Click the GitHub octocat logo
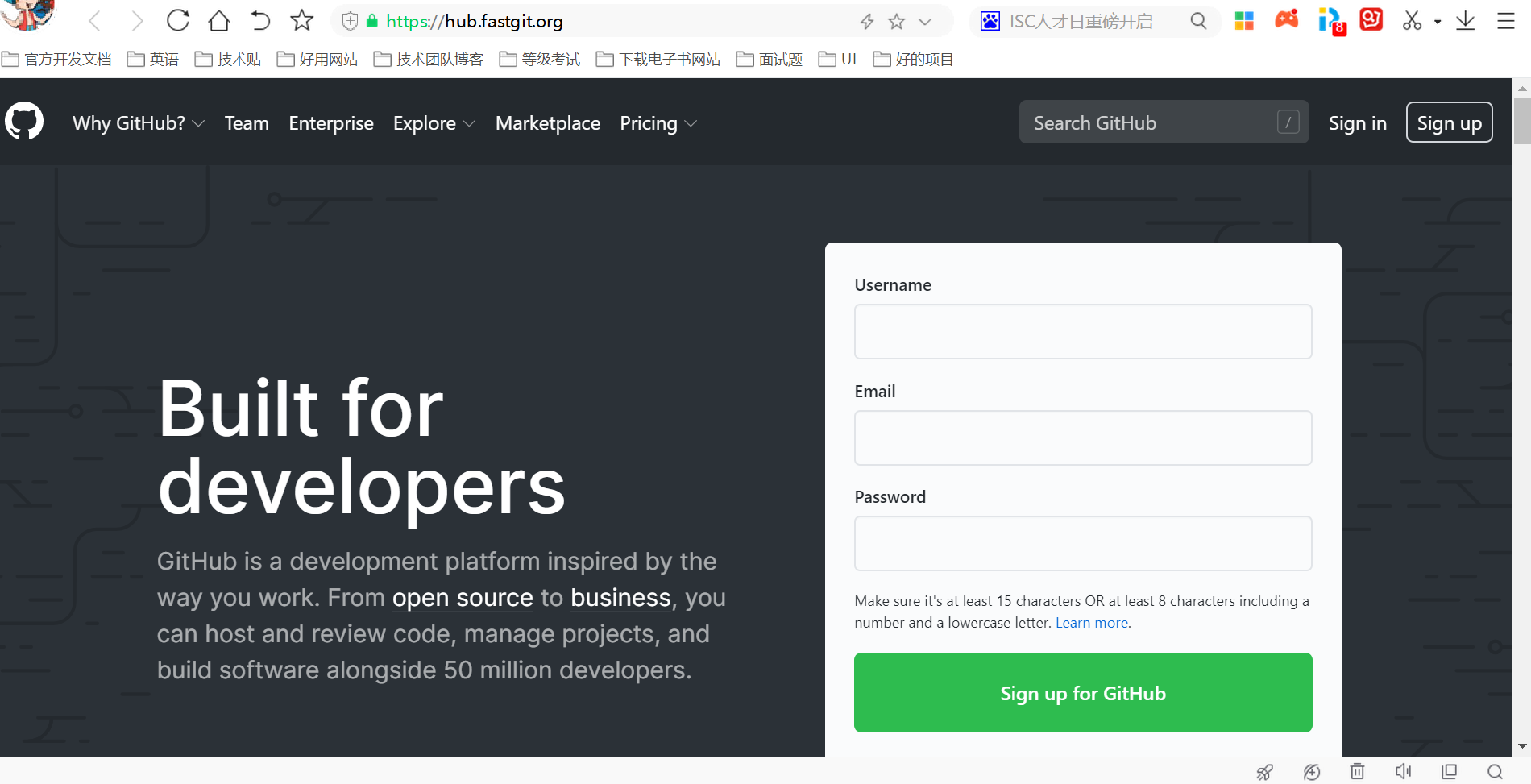 (x=24, y=122)
